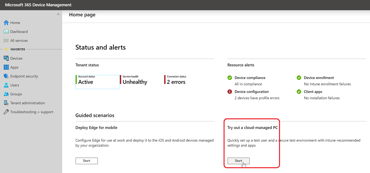
Task: Select the Devices icon in favorites
Action: (x=6, y=58)
